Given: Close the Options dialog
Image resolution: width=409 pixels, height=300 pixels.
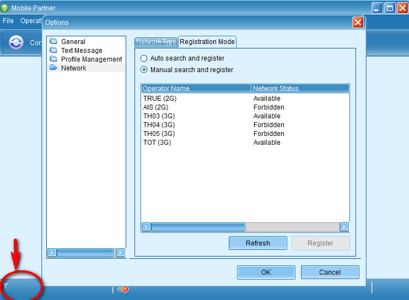Looking at the screenshot, I should pyautogui.click(x=358, y=23).
